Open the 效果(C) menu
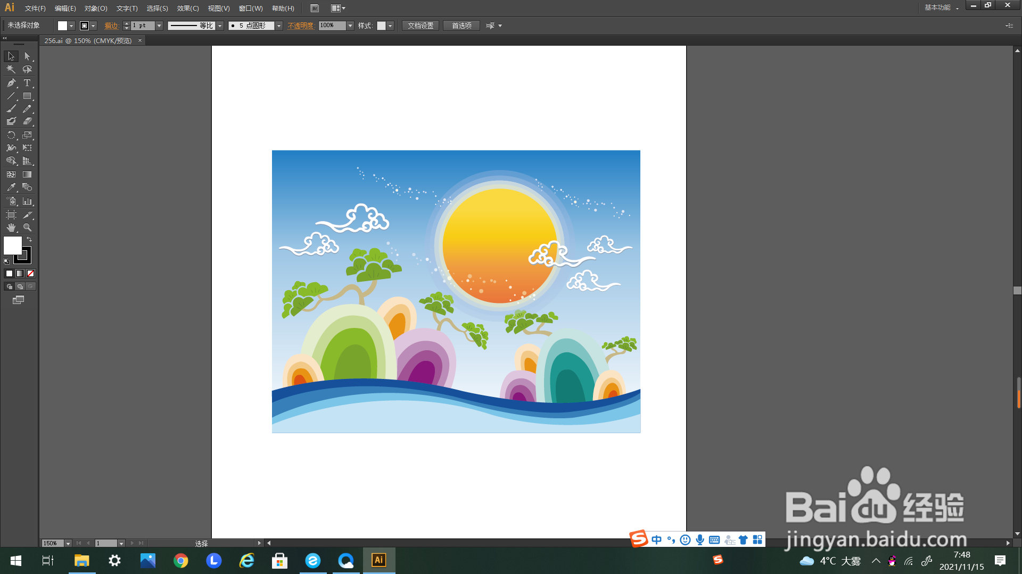 pyautogui.click(x=187, y=9)
